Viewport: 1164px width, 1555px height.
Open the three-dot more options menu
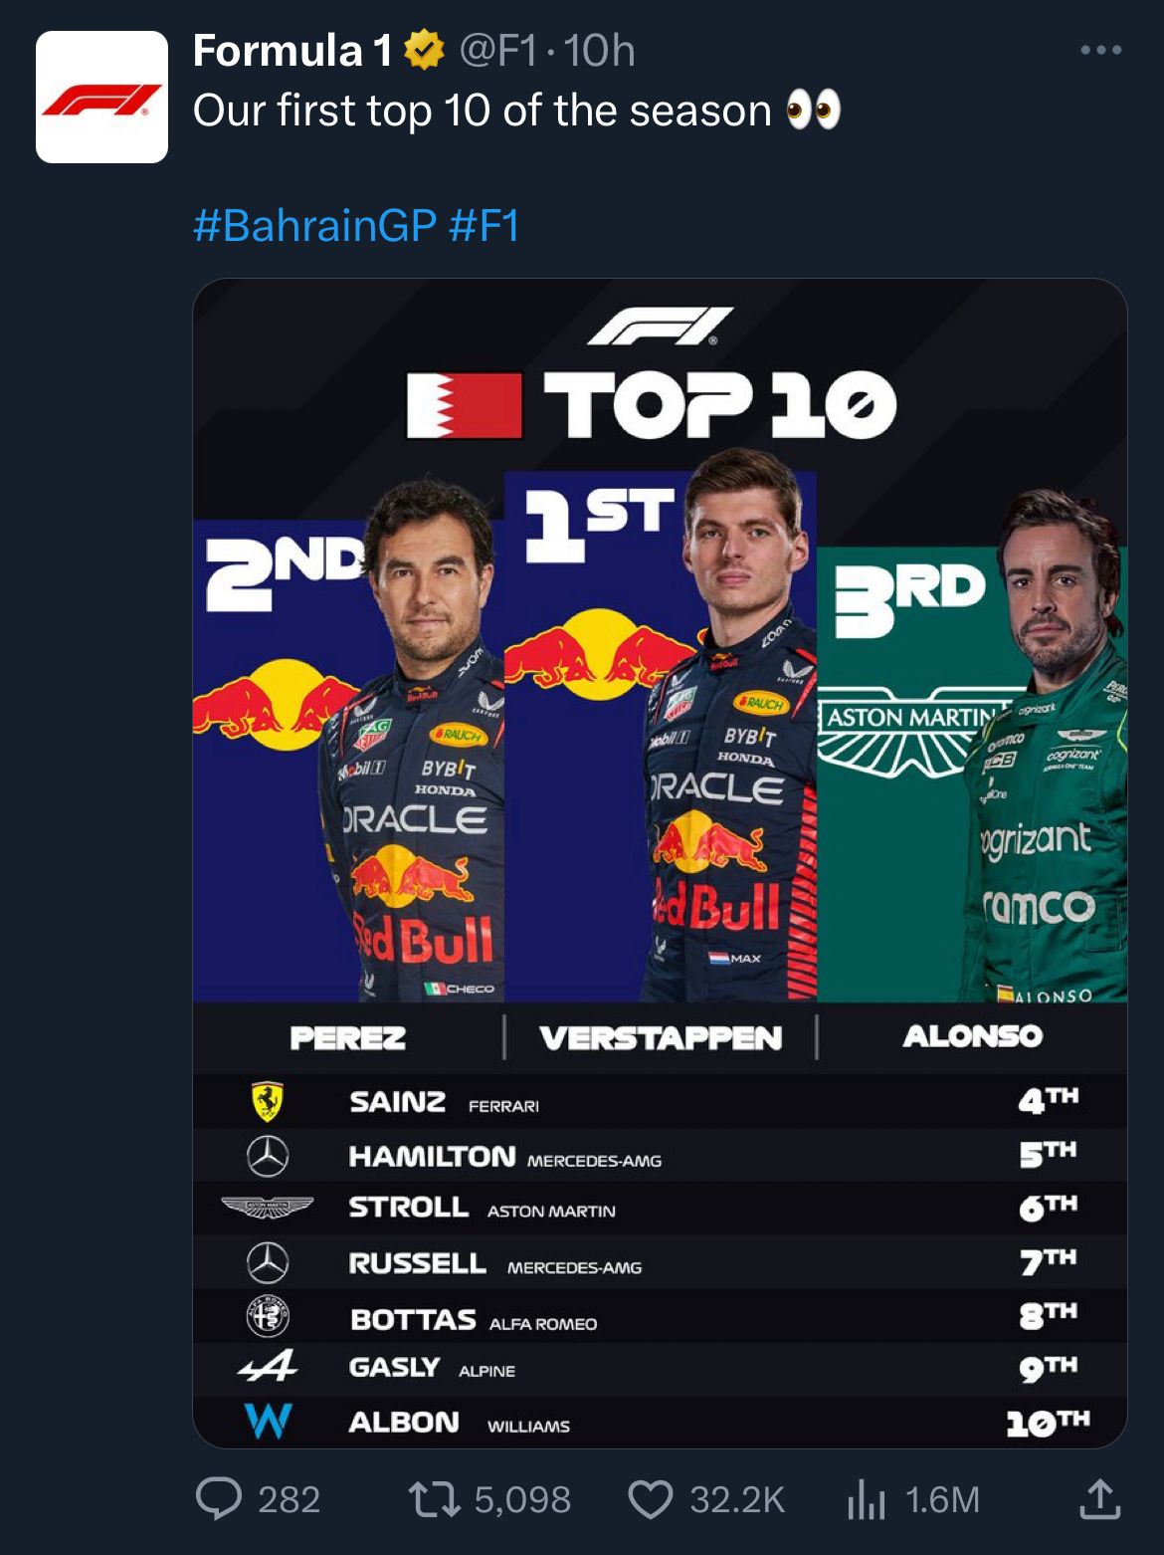[x=1101, y=50]
